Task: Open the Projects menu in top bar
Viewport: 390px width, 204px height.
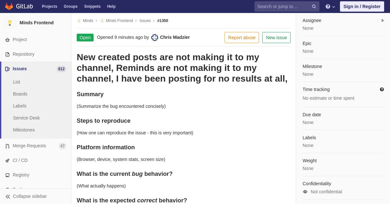Action: pos(49,6)
